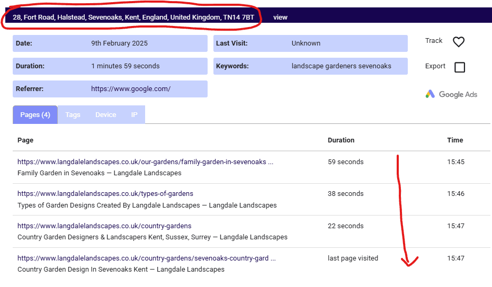Image resolution: width=492 pixels, height=287 pixels.
Task: Switch to the Device tab
Action: coord(105,115)
